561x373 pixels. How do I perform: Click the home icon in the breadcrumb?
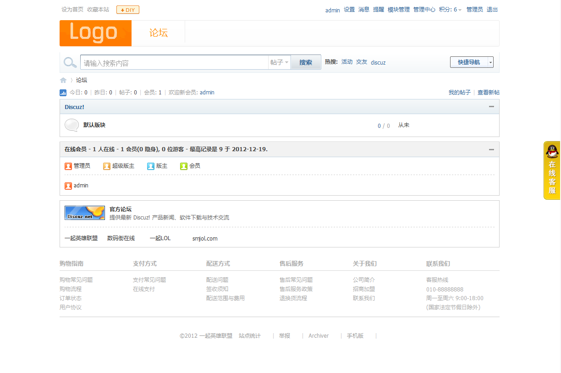(x=63, y=80)
